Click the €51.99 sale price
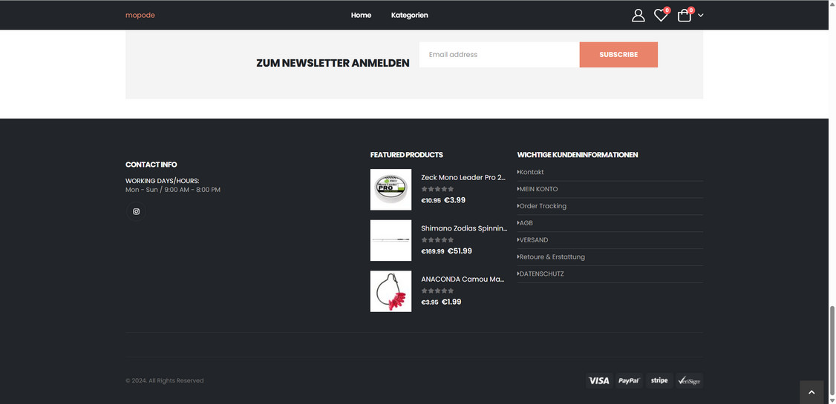This screenshot has width=836, height=404. pos(460,251)
